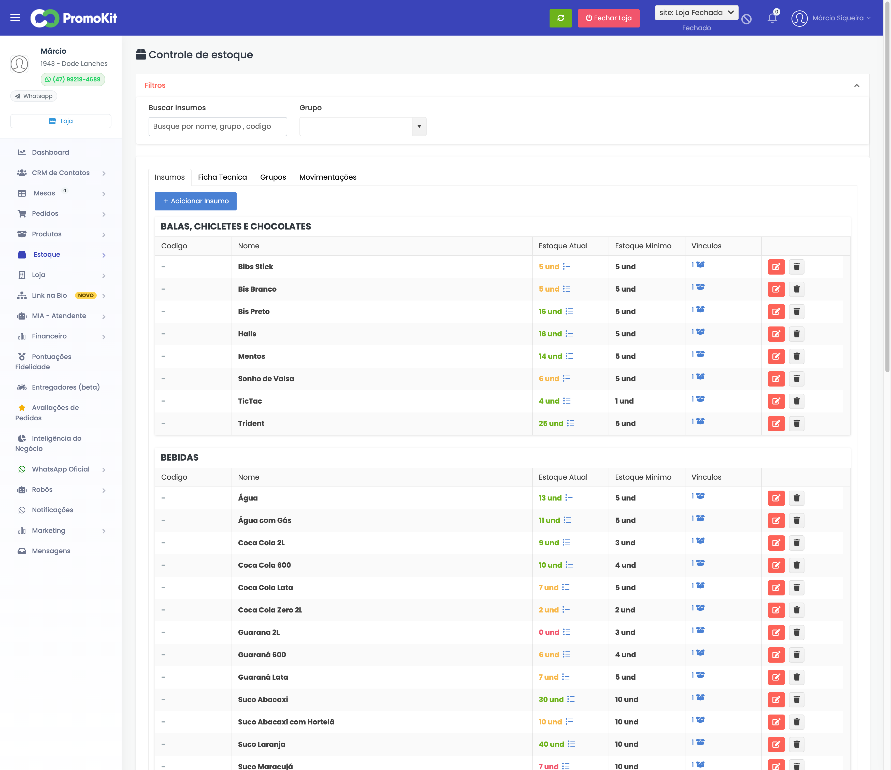This screenshot has height=770, width=891.
Task: Edit the TicTac insumo
Action: (776, 401)
